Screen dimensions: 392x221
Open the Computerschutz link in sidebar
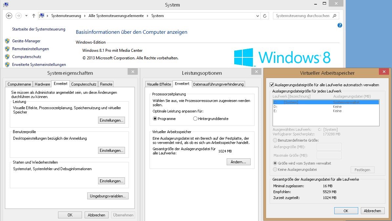coord(27,57)
